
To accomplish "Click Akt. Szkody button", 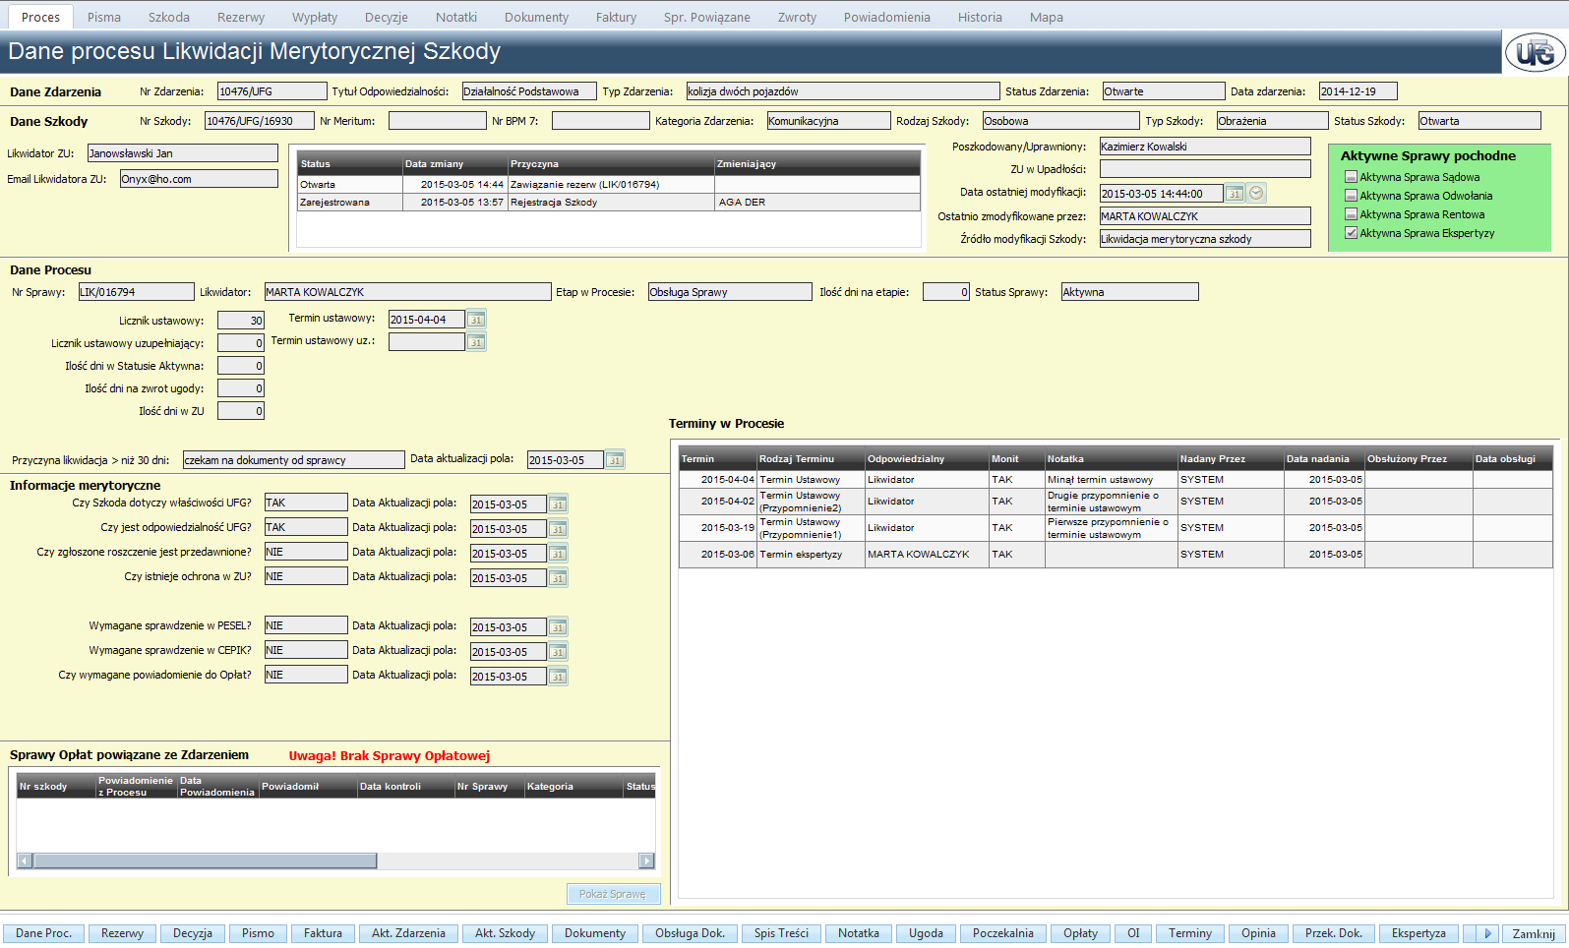I will click(x=506, y=933).
